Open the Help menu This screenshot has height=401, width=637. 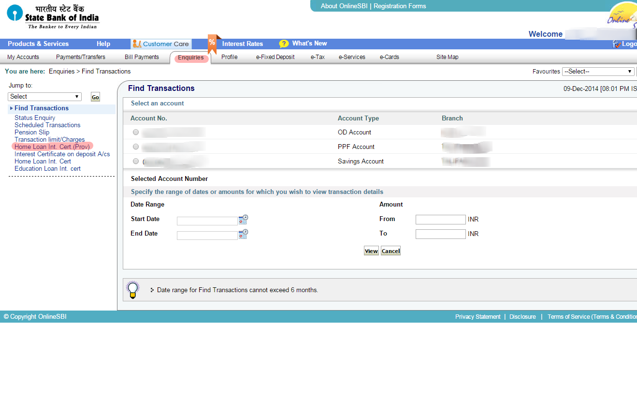pos(103,44)
